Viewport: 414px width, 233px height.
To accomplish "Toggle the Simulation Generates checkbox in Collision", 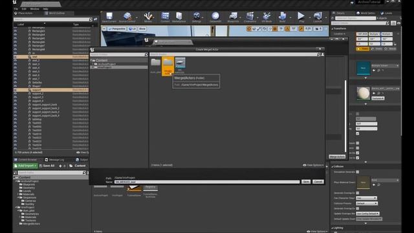I will tap(358, 172).
